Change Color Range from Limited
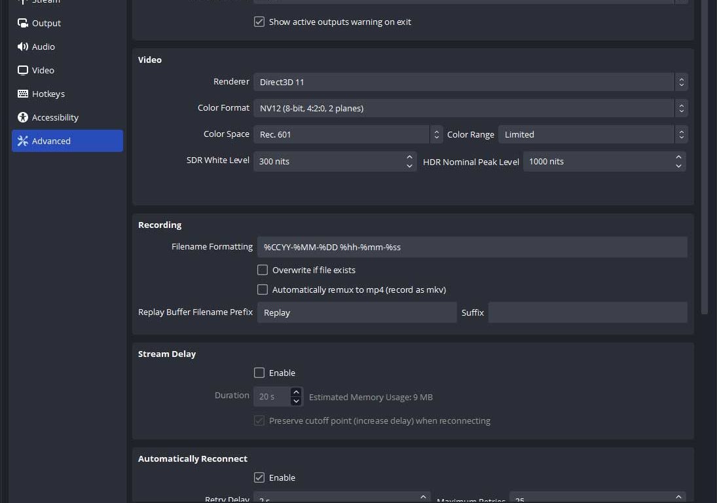 coord(593,134)
